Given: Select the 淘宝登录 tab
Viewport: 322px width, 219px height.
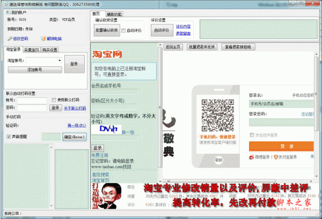Looking at the screenshot, I should coord(13,49).
